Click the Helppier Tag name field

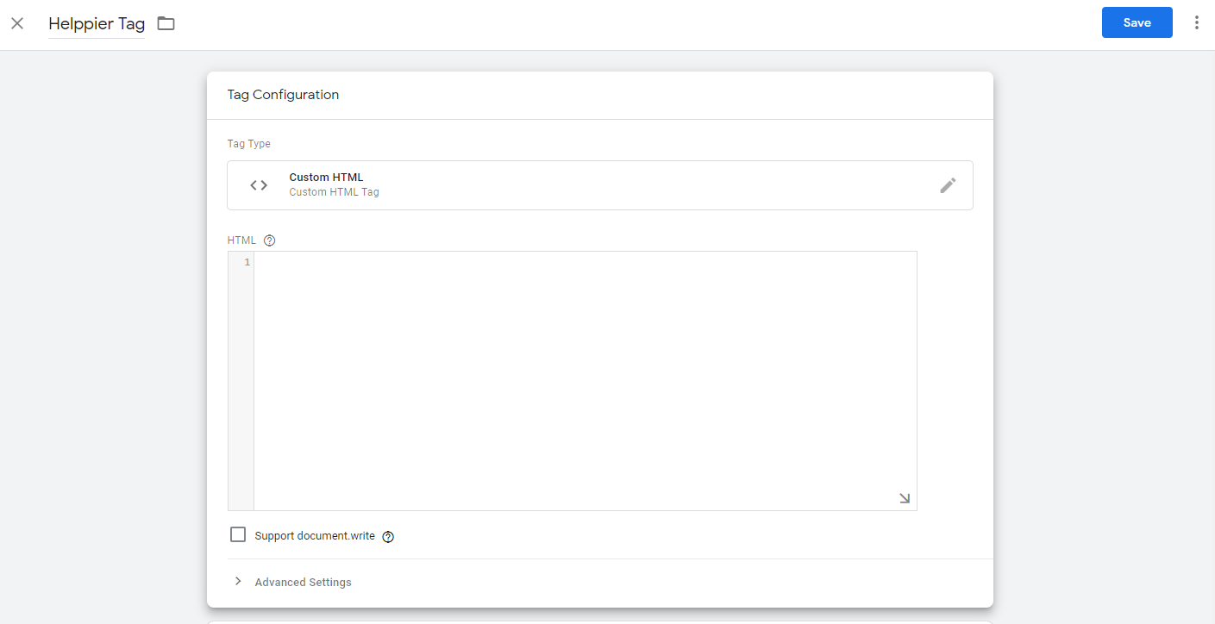coord(97,24)
